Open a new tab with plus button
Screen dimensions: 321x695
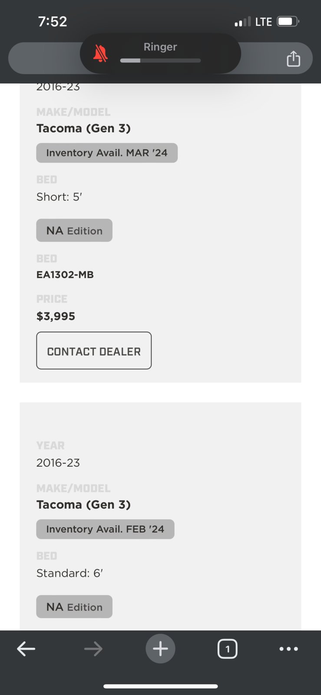tap(160, 648)
